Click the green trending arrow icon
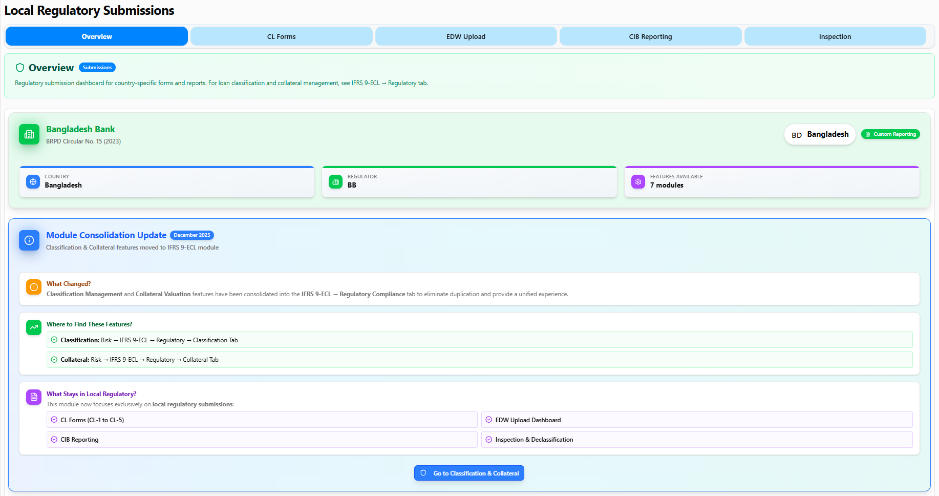 pos(34,327)
